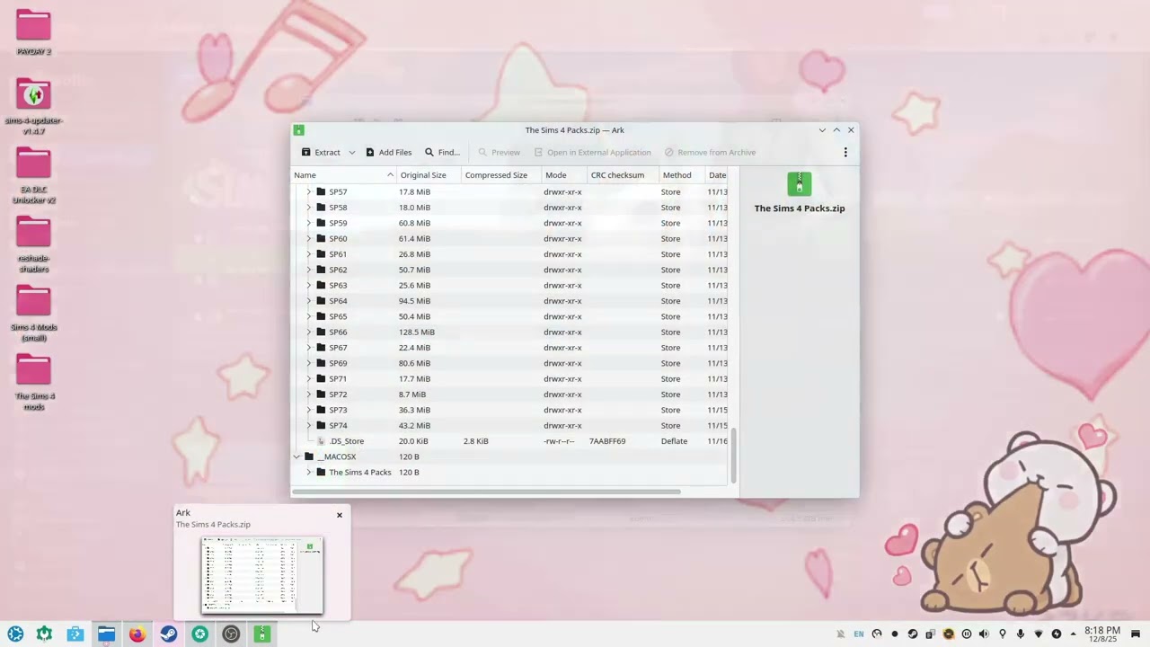Open the Find... search in Ark

pyautogui.click(x=442, y=152)
